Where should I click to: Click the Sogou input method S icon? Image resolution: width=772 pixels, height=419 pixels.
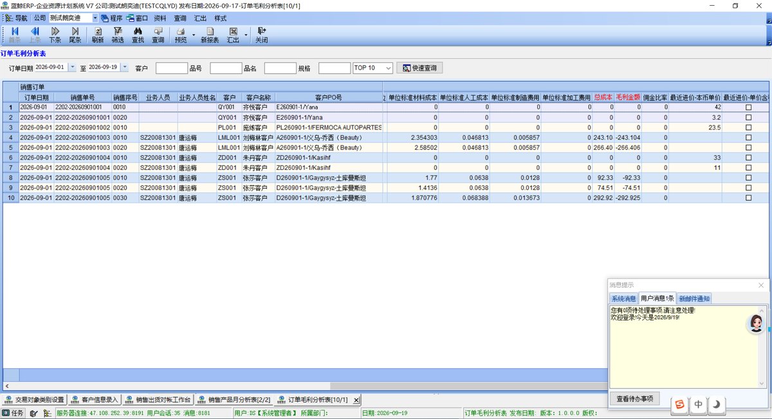[x=679, y=404]
